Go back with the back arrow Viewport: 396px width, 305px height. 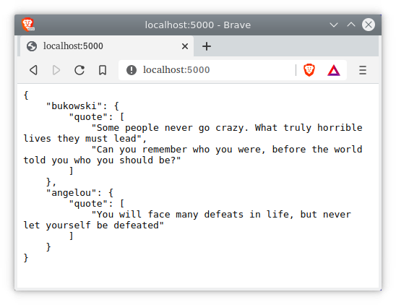pos(33,70)
